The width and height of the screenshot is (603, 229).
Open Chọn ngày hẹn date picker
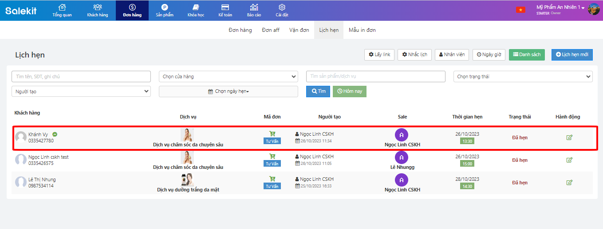pos(228,92)
